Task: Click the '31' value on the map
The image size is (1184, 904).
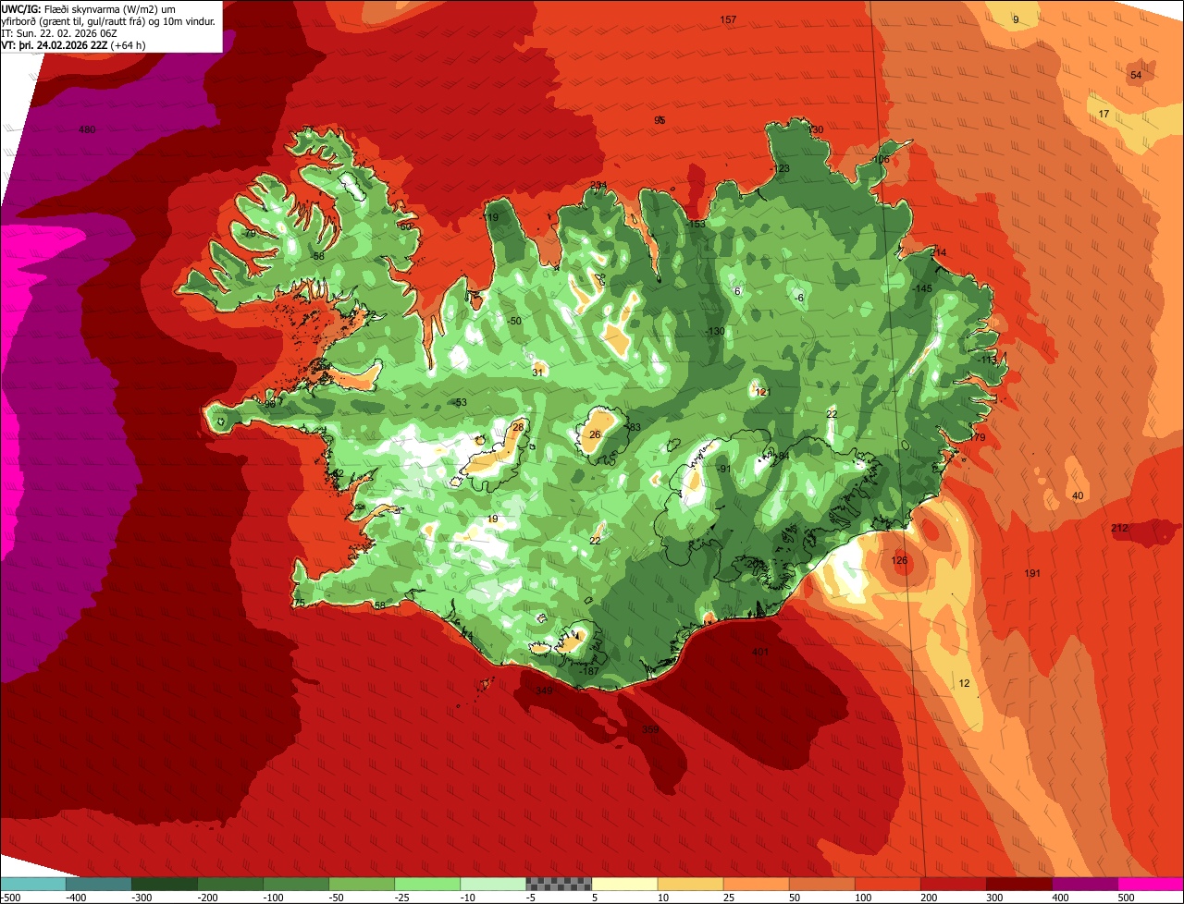Action: pyautogui.click(x=537, y=373)
